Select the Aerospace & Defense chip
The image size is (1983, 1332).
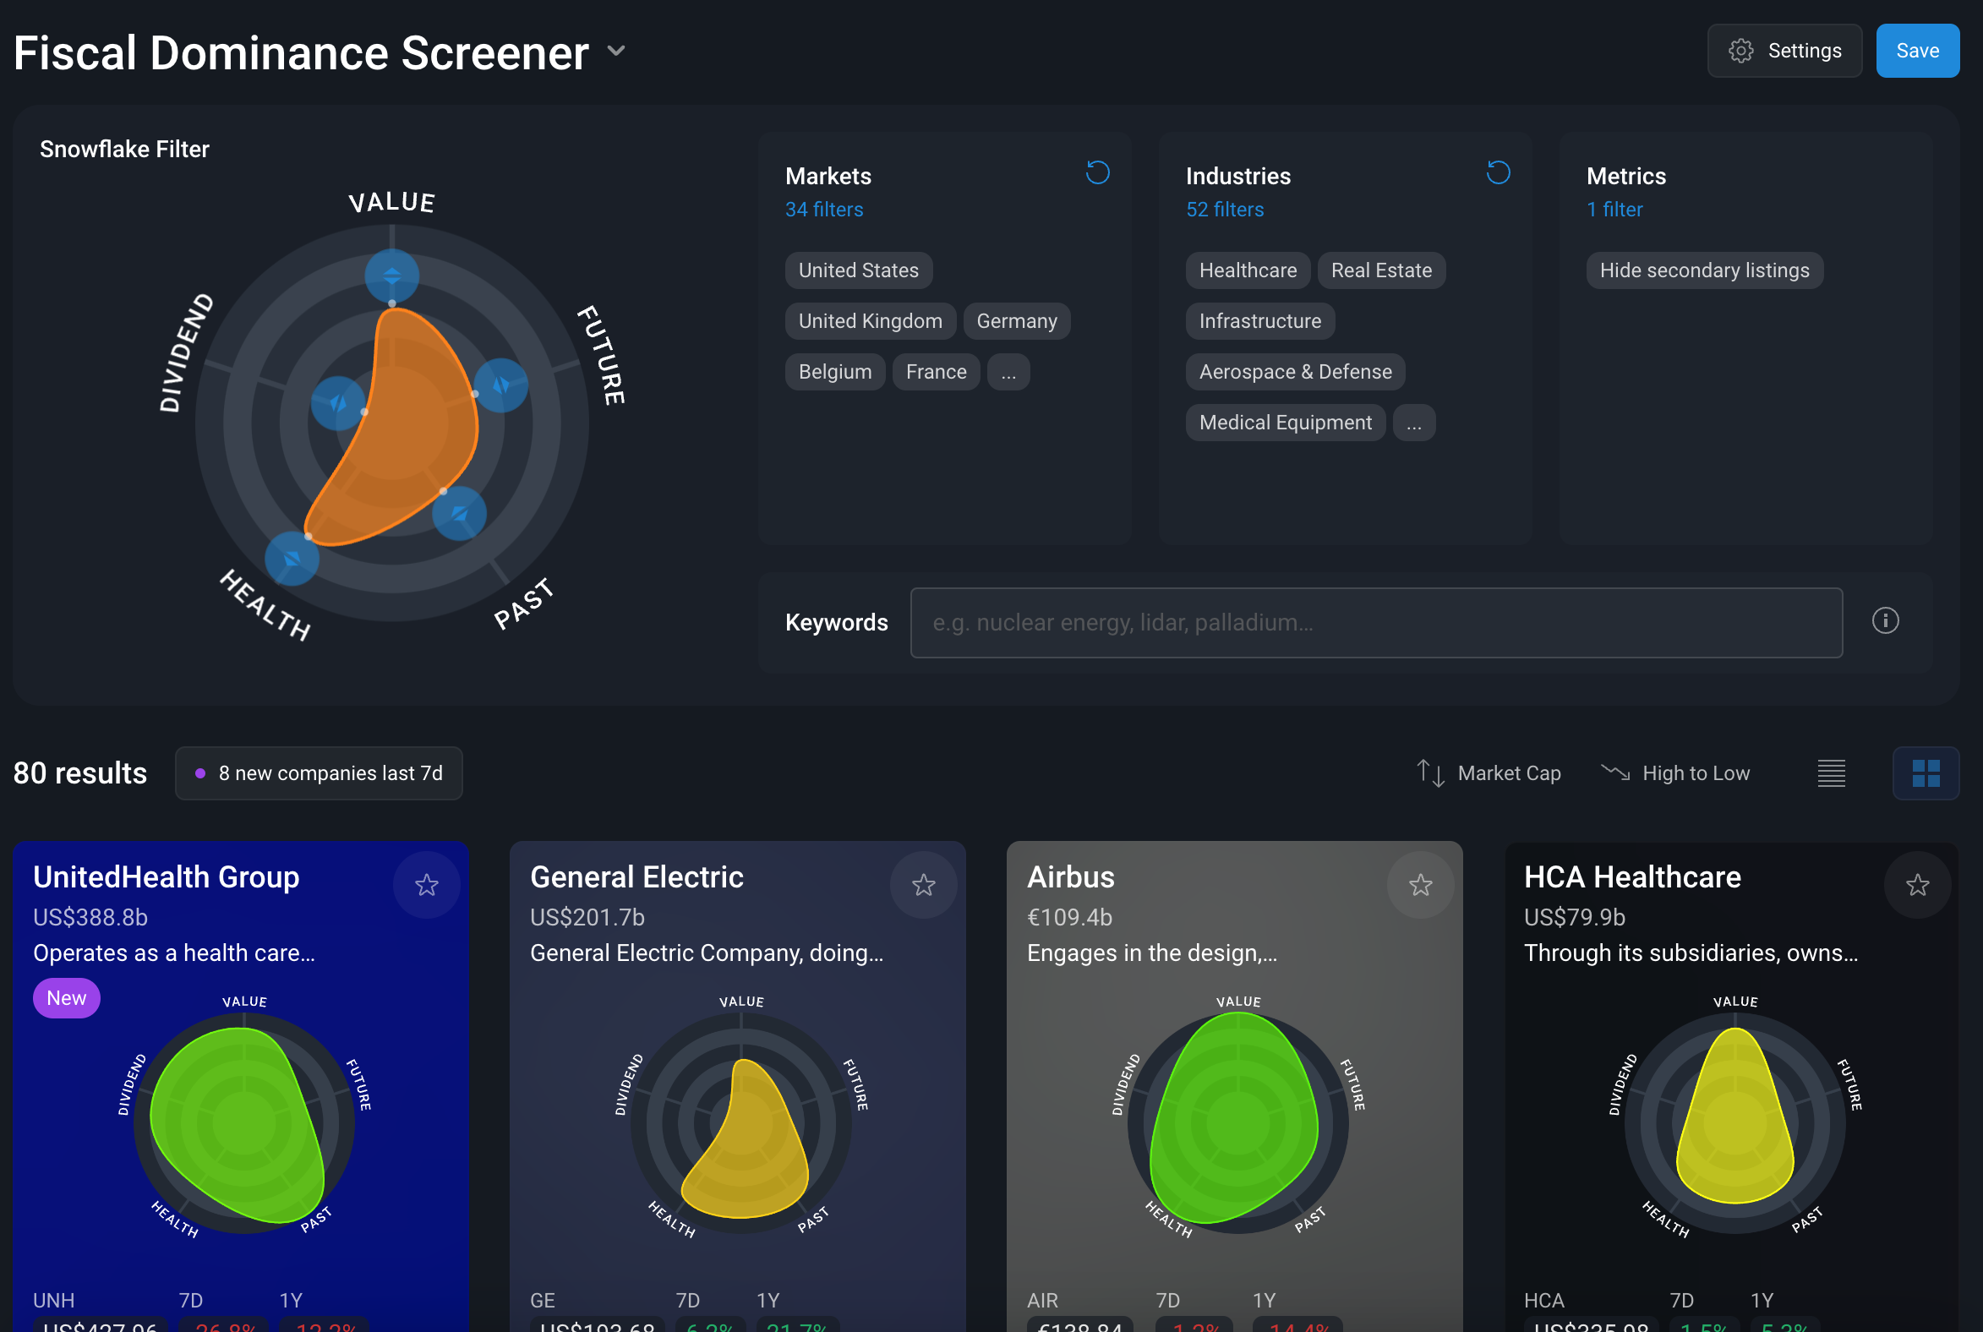coord(1295,372)
